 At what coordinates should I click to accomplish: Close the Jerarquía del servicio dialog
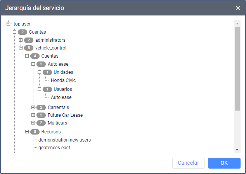[238, 8]
